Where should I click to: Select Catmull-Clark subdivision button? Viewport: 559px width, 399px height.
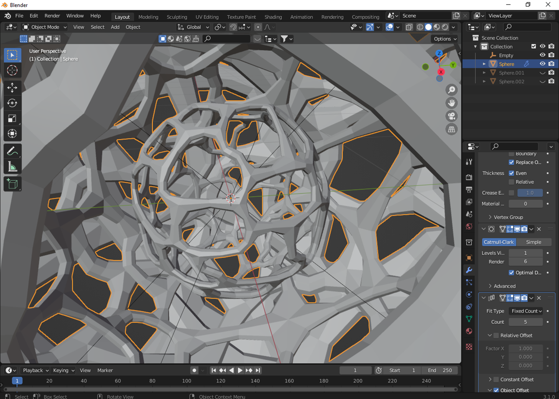click(499, 242)
